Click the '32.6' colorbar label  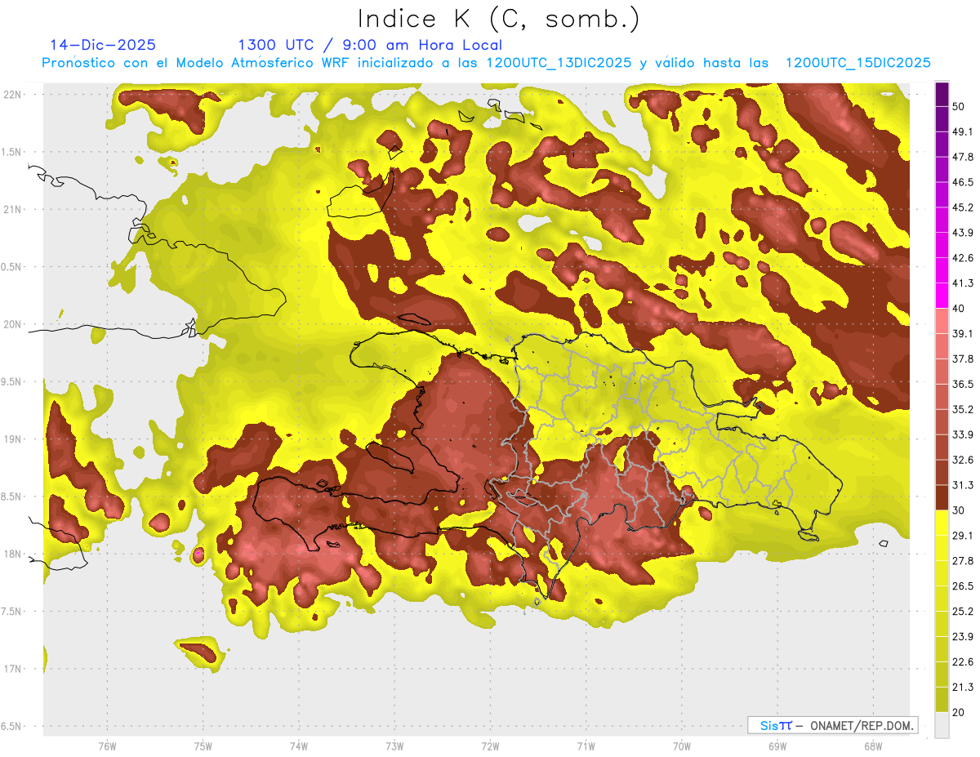tap(963, 460)
